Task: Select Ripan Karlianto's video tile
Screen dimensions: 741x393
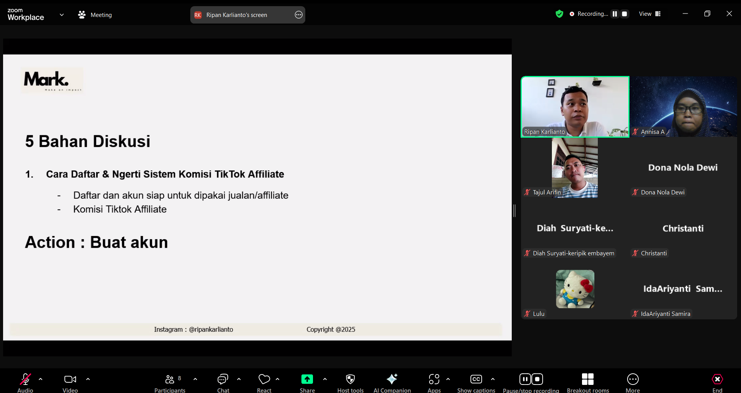Action: tap(575, 106)
